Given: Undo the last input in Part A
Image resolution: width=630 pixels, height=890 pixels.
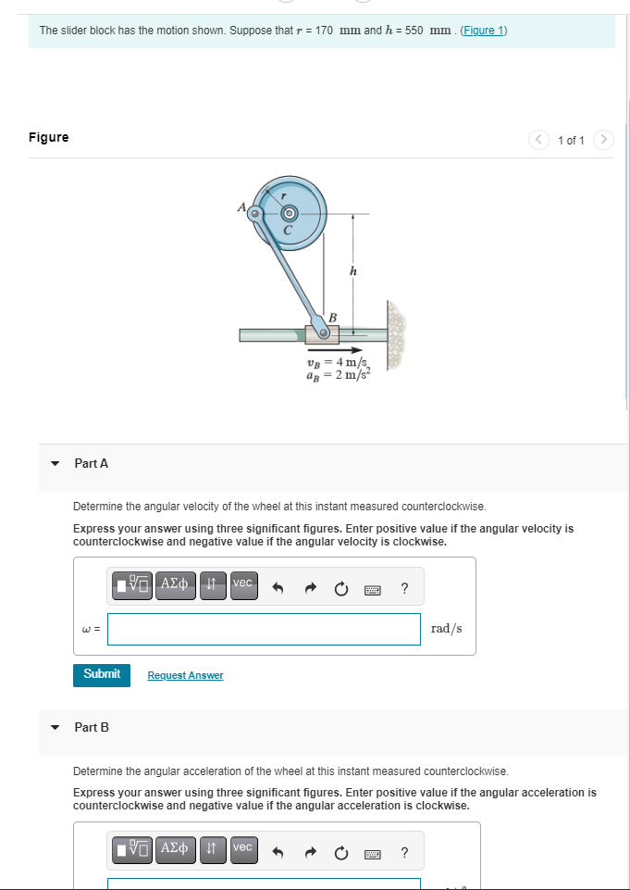Looking at the screenshot, I should (277, 585).
